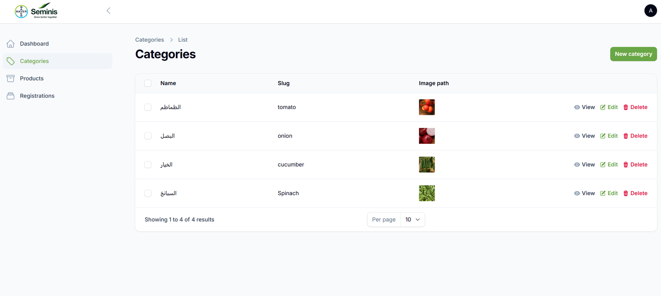Click the Products archive box icon
This screenshot has height=296, width=661.
[11, 79]
